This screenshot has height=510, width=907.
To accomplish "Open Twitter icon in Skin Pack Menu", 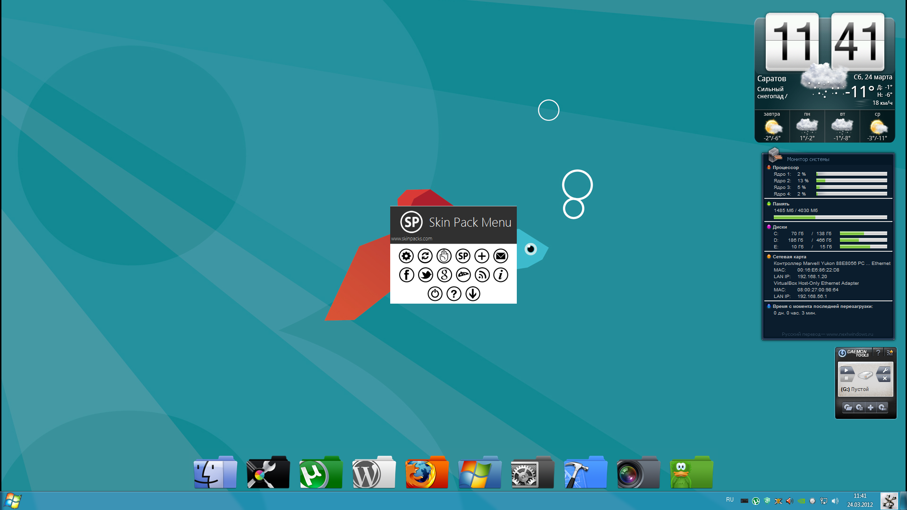I will click(x=425, y=275).
